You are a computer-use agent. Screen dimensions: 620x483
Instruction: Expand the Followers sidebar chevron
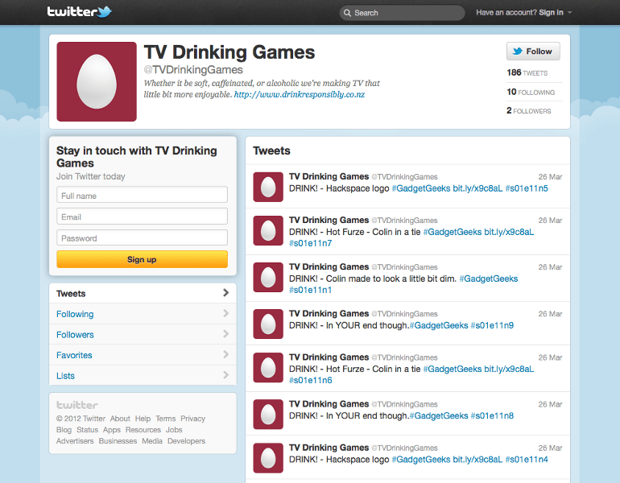tap(225, 333)
